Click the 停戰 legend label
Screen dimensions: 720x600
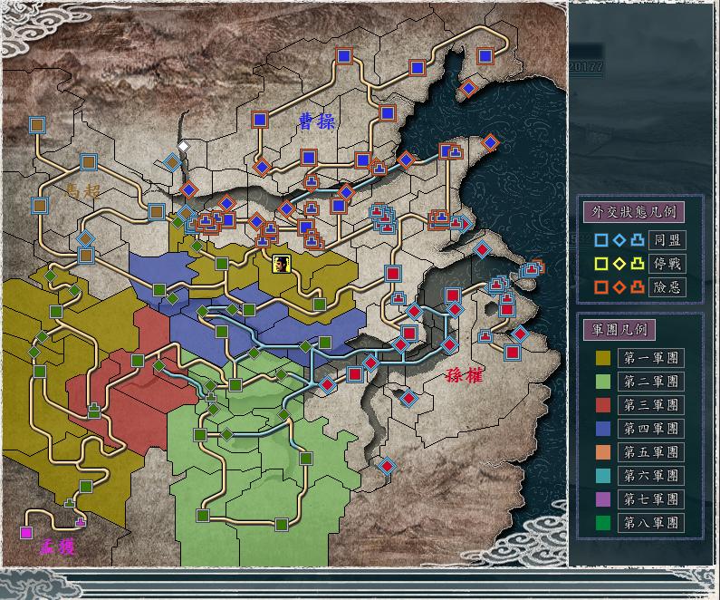[x=667, y=264]
